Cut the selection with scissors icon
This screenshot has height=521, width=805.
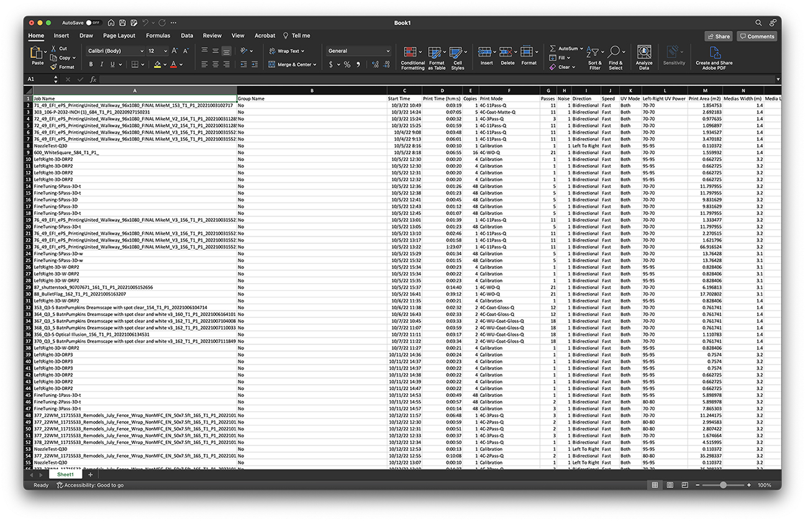[x=54, y=48]
